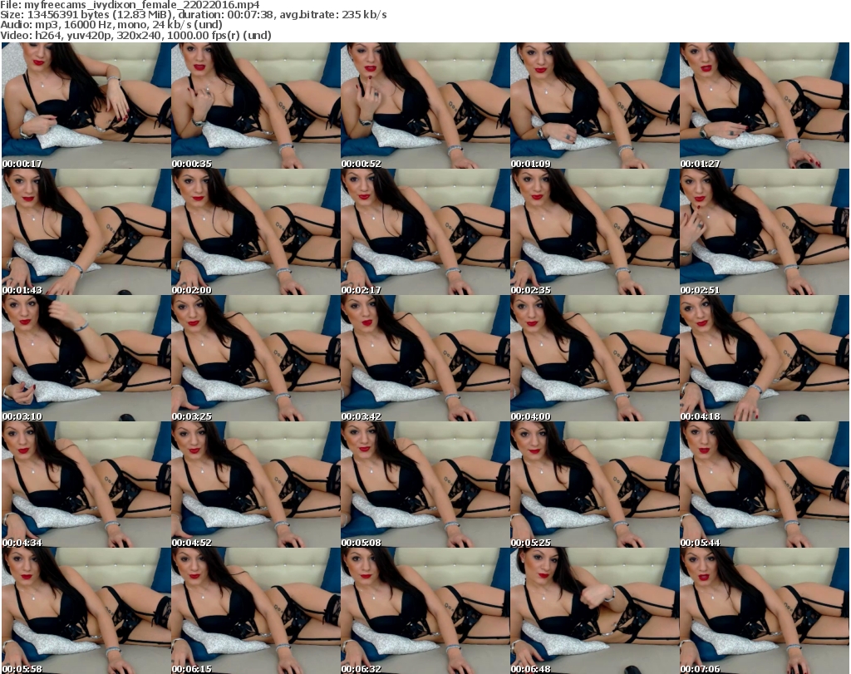851x674 pixels.
Task: Select the thumbnail stamped 00:01:09
Action: tap(594, 106)
